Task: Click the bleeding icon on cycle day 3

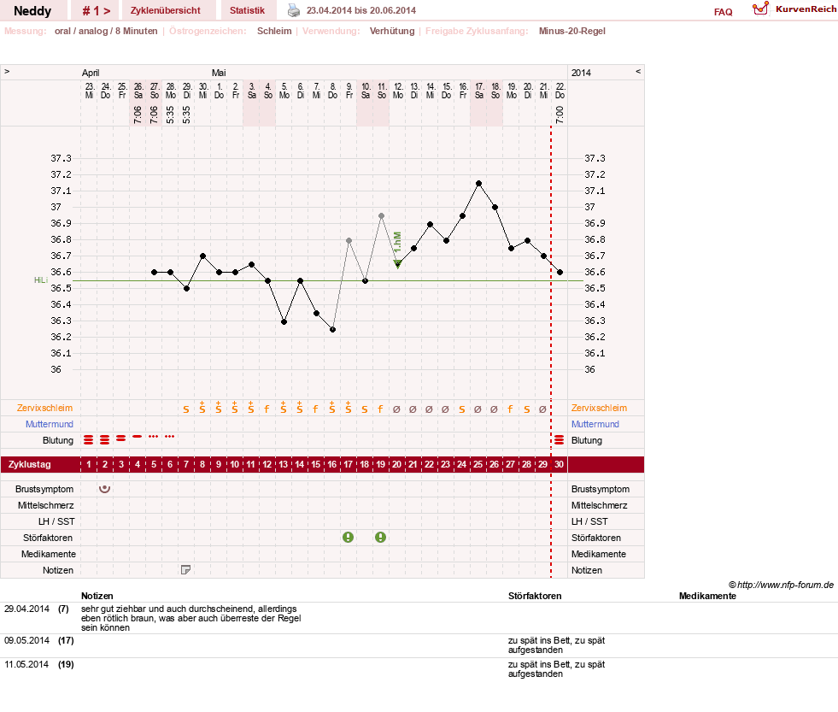Action: coord(121,438)
